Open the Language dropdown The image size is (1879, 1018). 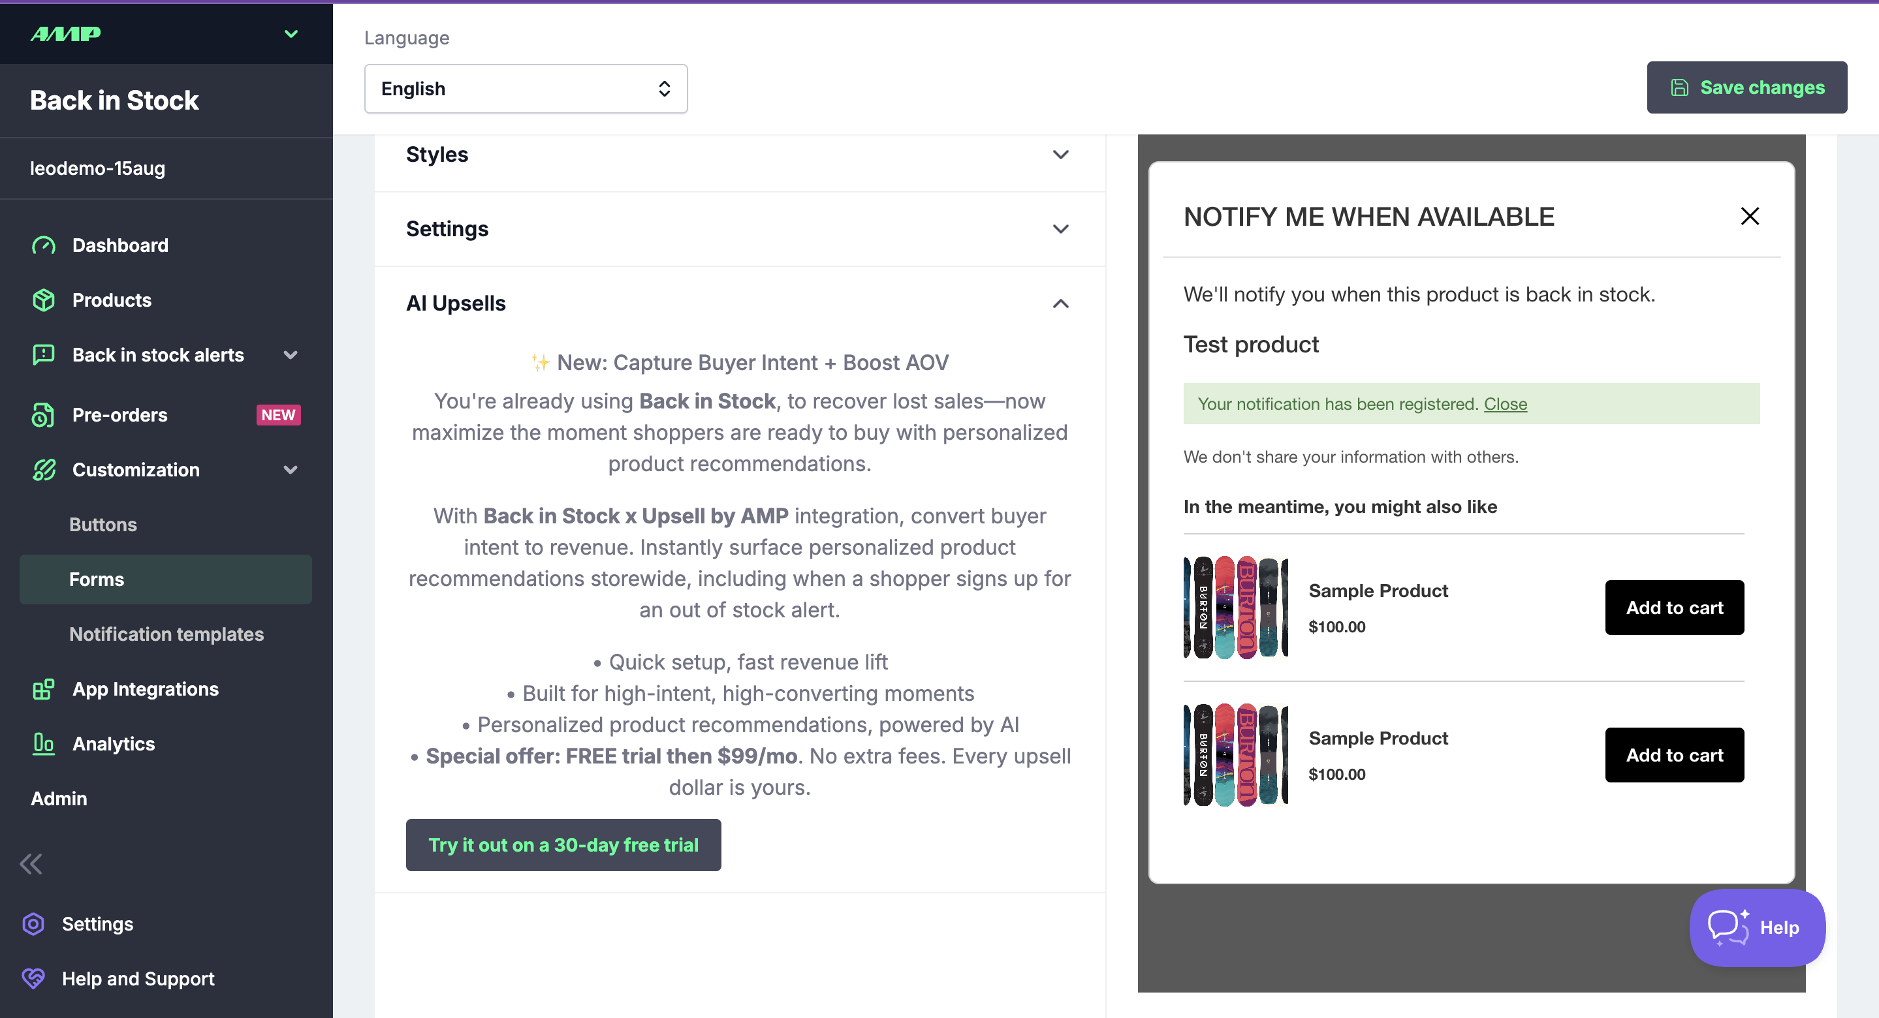pyautogui.click(x=526, y=88)
